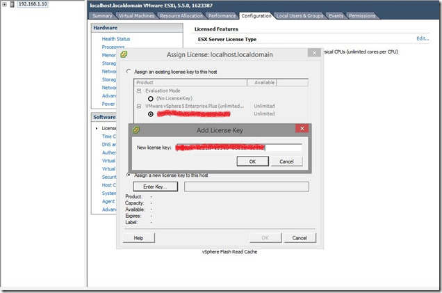Click the Hardware panel header
Screen dimensions: 442x293
point(137,28)
